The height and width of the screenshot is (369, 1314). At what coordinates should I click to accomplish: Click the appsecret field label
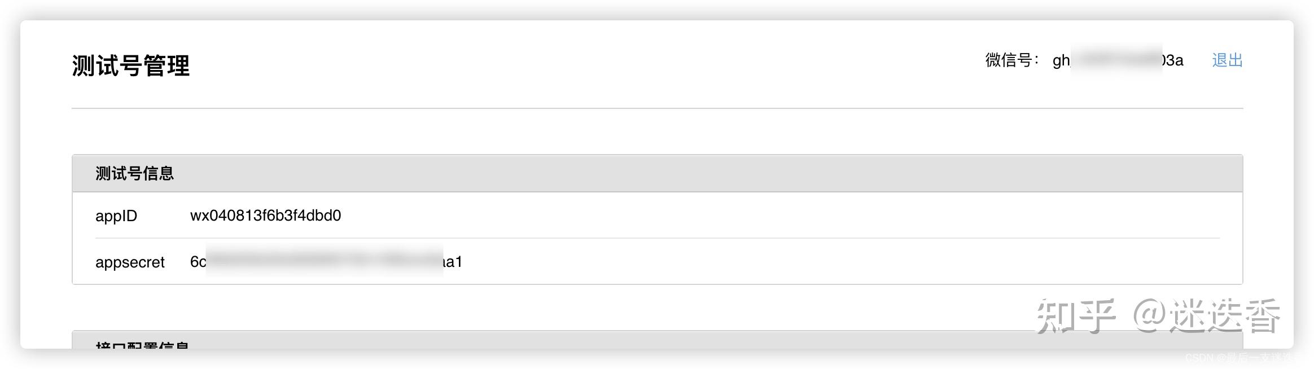(130, 262)
